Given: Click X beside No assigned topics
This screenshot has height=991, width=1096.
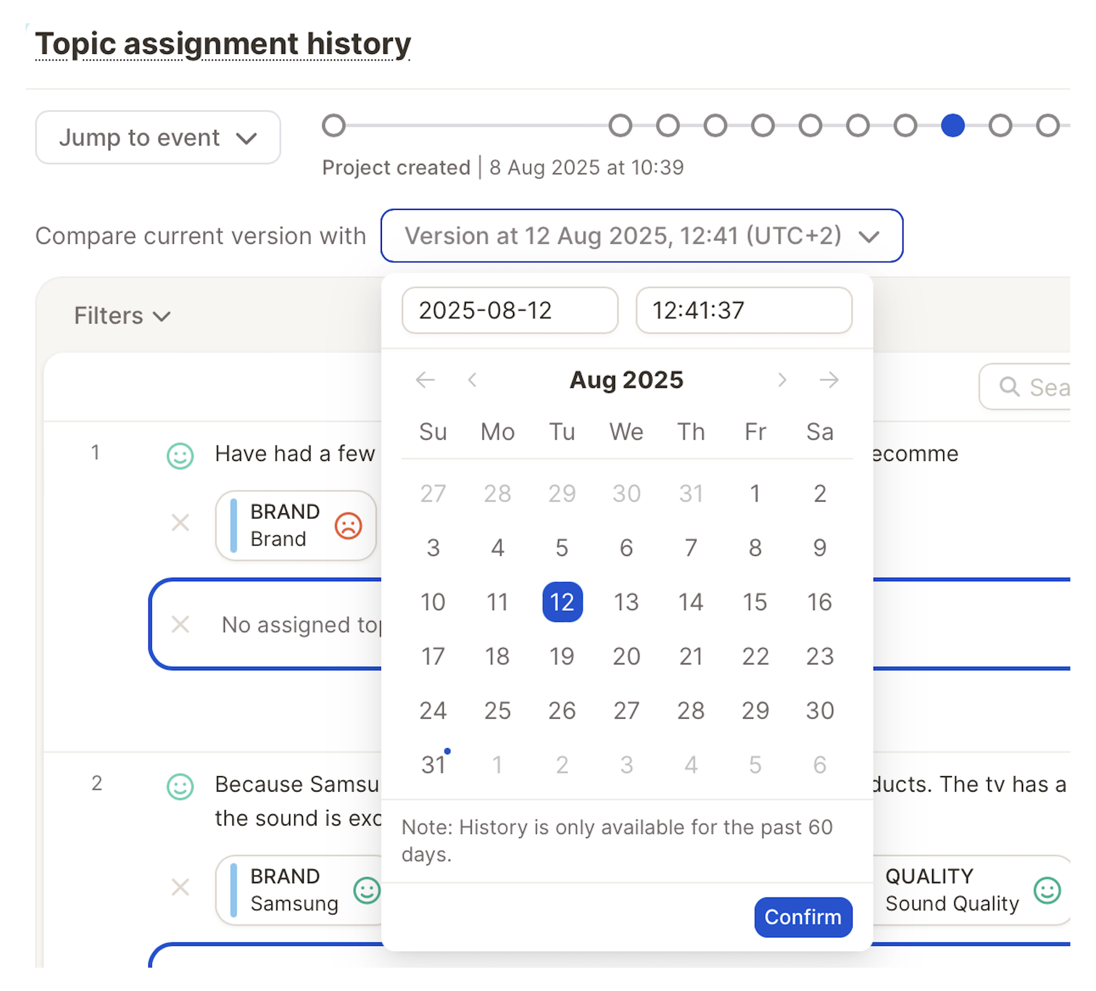Looking at the screenshot, I should (x=180, y=624).
